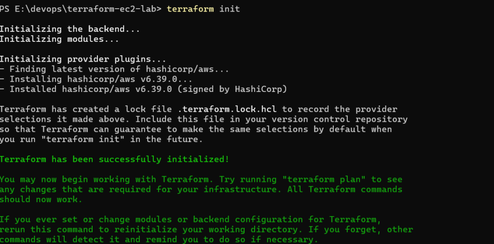Click the "should now work." line
Image resolution: width=494 pixels, height=244 pixels.
(41, 199)
